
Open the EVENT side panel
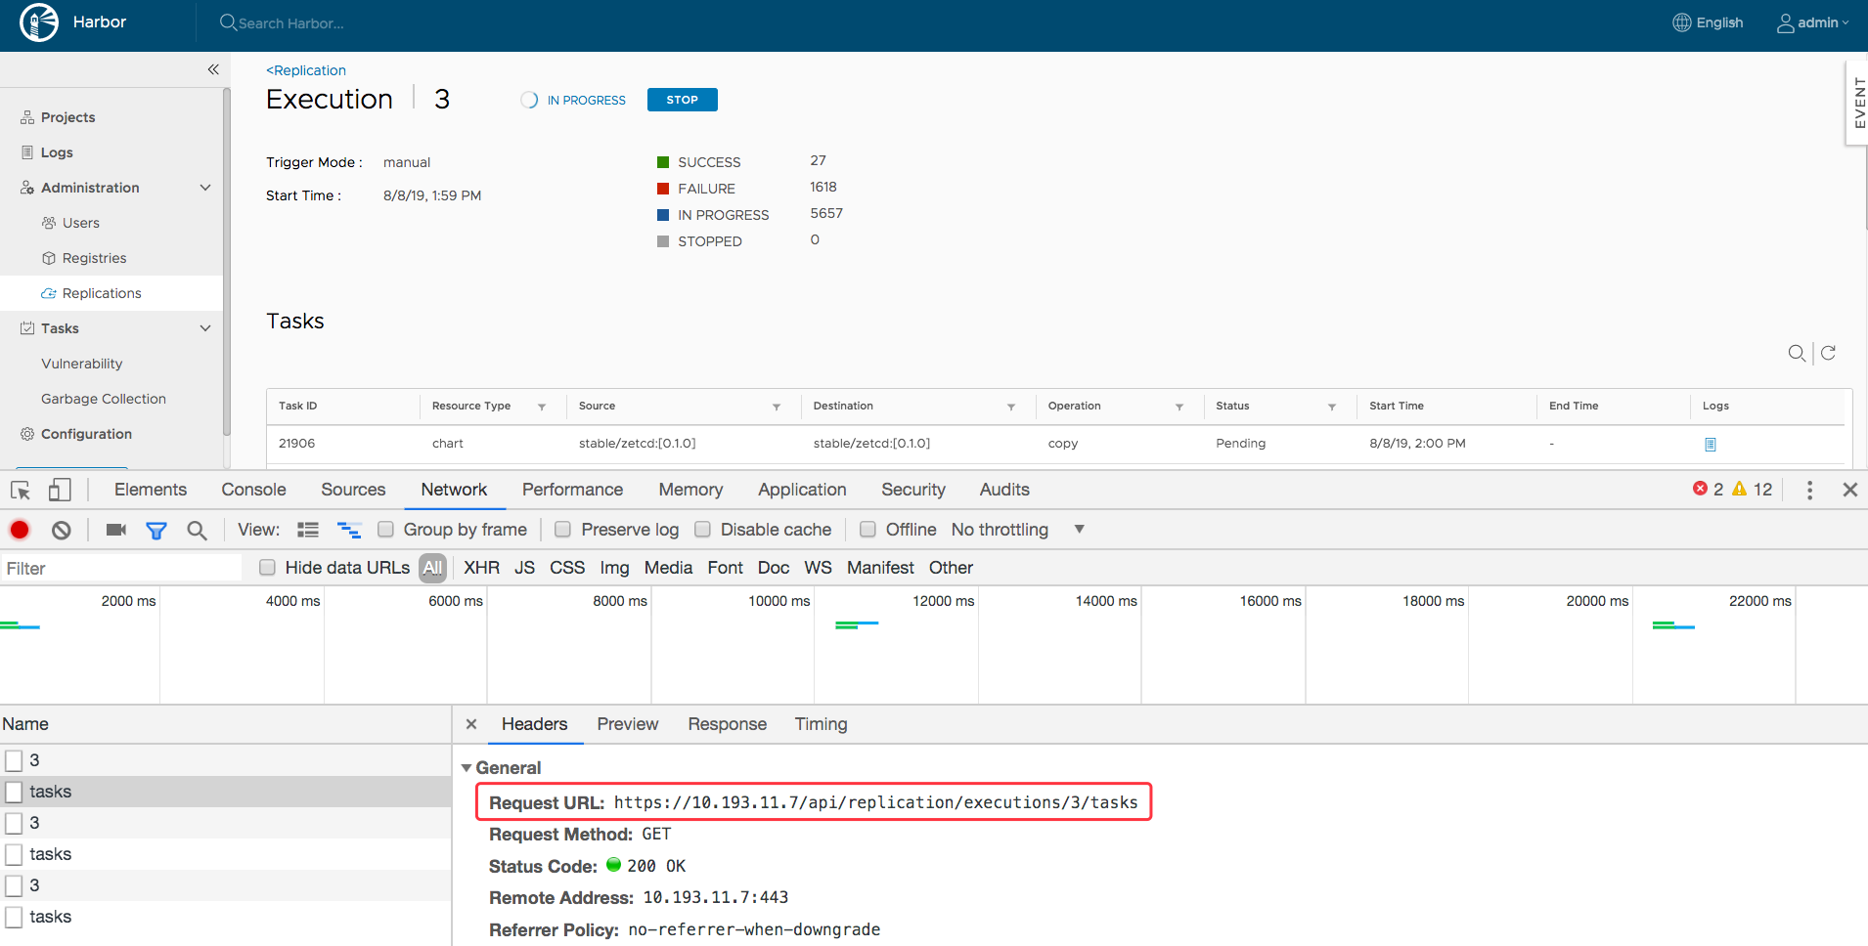tap(1856, 103)
